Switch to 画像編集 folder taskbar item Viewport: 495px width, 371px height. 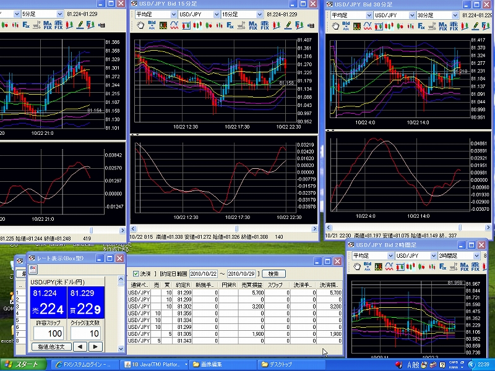point(223,365)
